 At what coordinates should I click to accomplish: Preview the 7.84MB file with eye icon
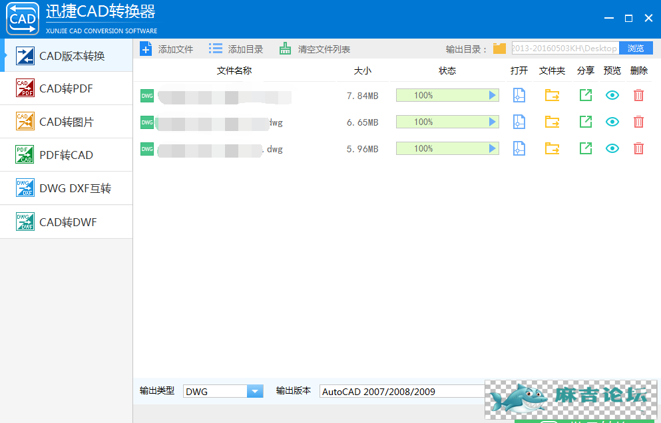[612, 96]
